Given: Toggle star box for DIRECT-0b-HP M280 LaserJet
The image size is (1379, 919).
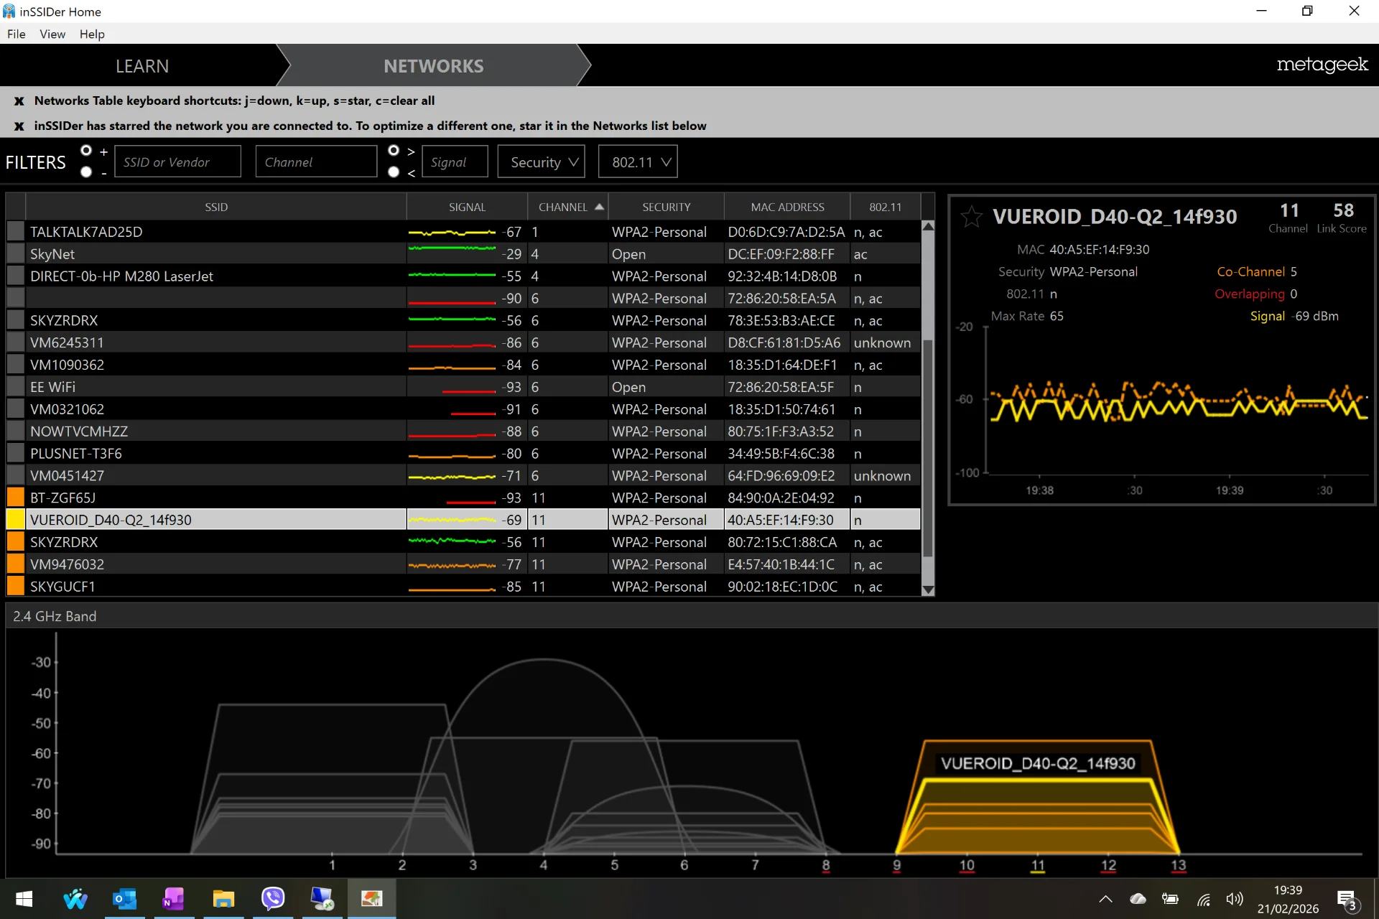Looking at the screenshot, I should click(15, 276).
